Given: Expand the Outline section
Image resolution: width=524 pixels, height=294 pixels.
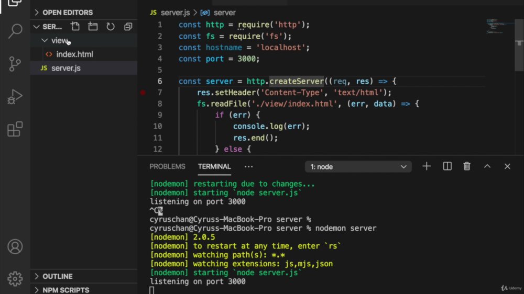Looking at the screenshot, I should point(83,276).
